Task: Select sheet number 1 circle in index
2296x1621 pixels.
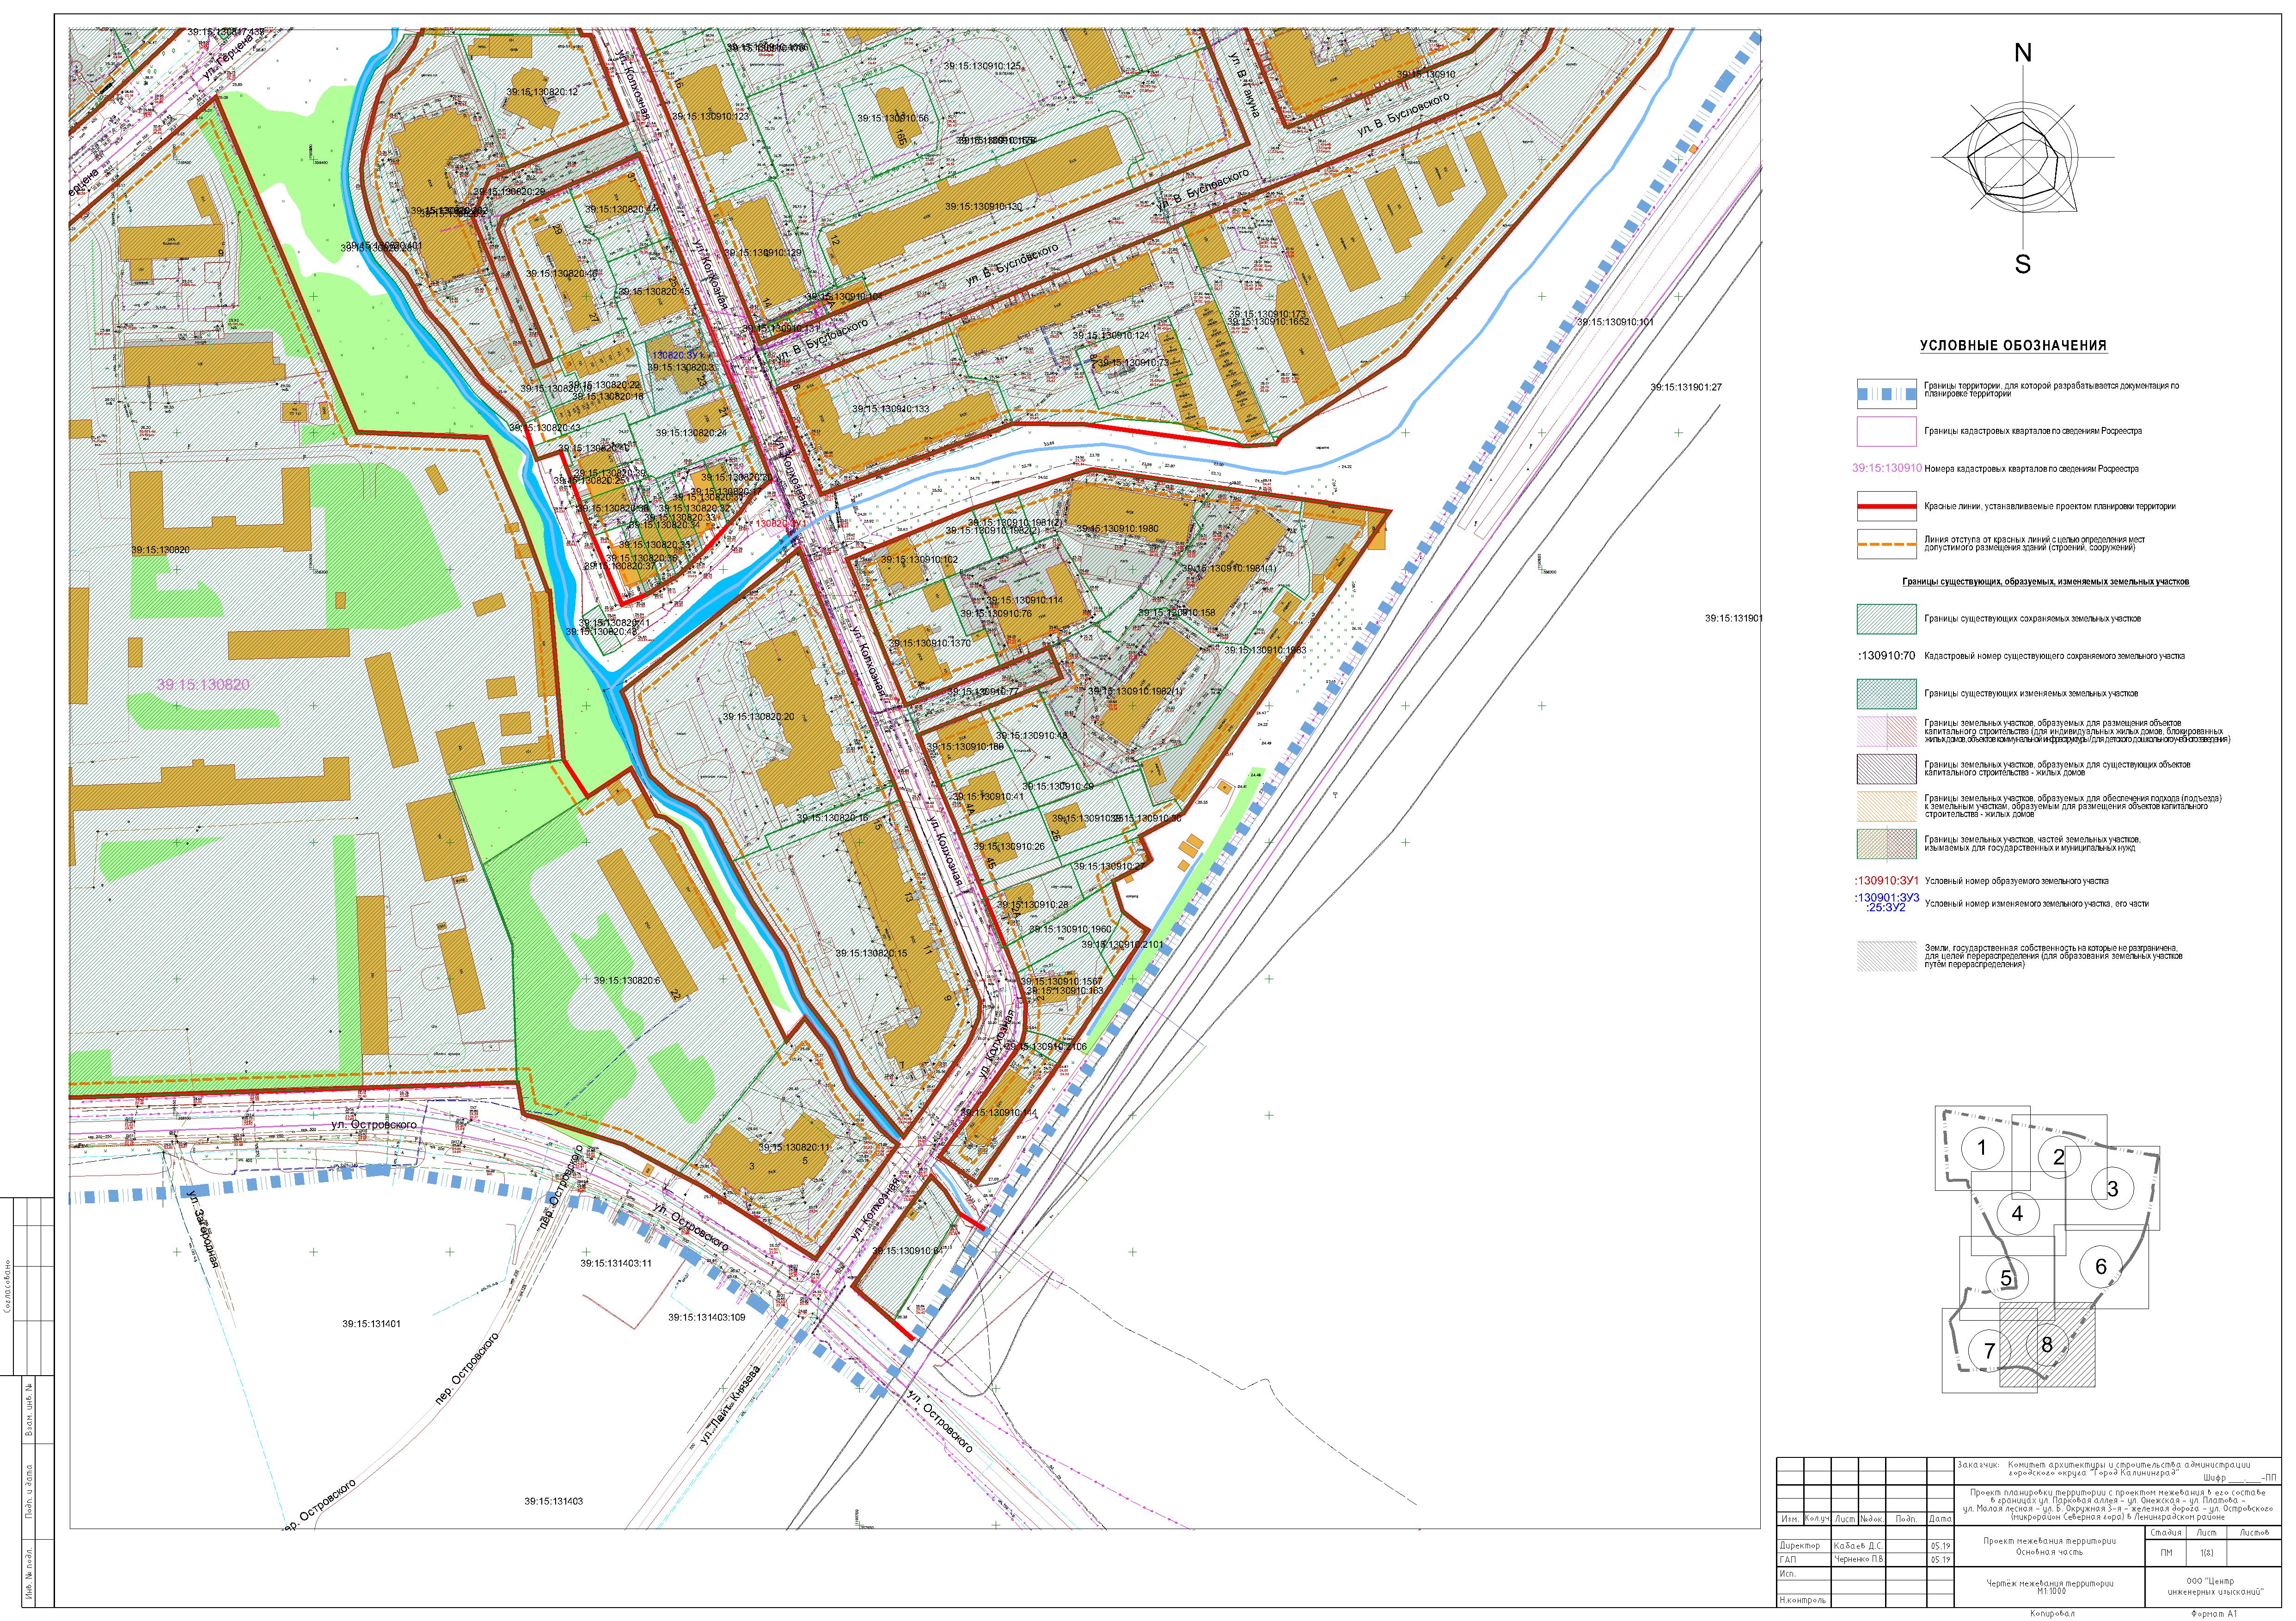Action: pyautogui.click(x=1982, y=1147)
